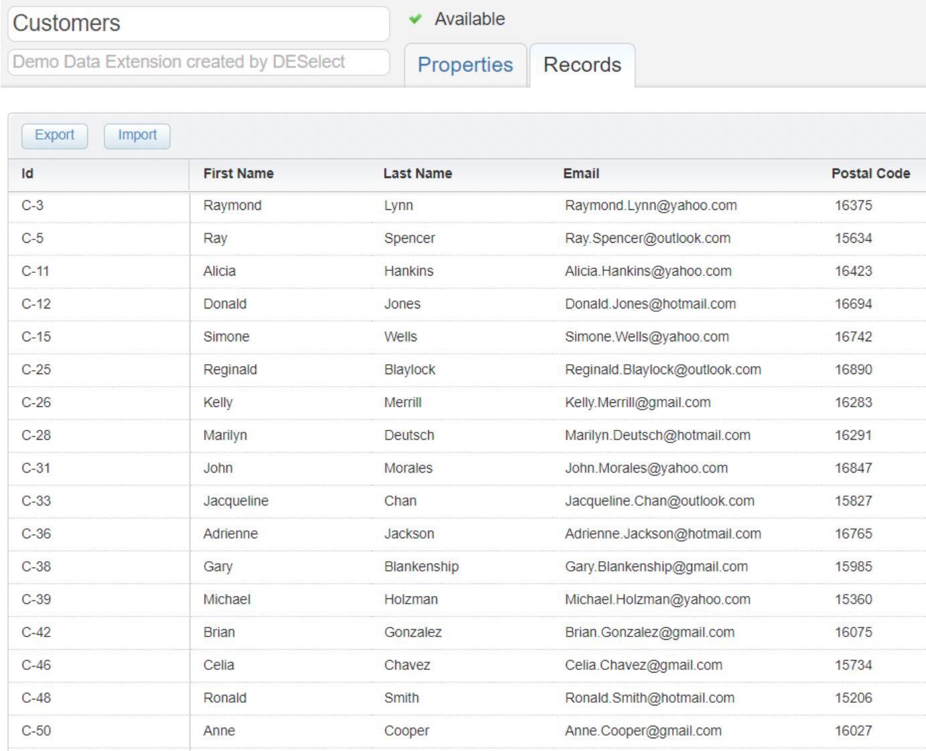926x751 pixels.
Task: Click the Export button
Action: pyautogui.click(x=54, y=135)
